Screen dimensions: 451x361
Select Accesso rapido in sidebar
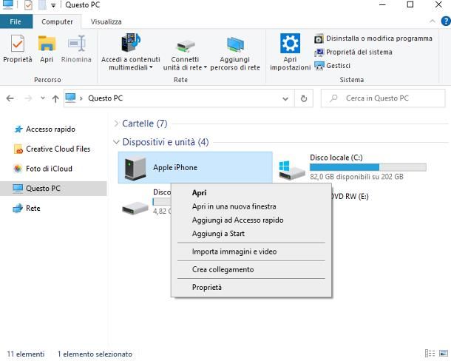click(44, 129)
